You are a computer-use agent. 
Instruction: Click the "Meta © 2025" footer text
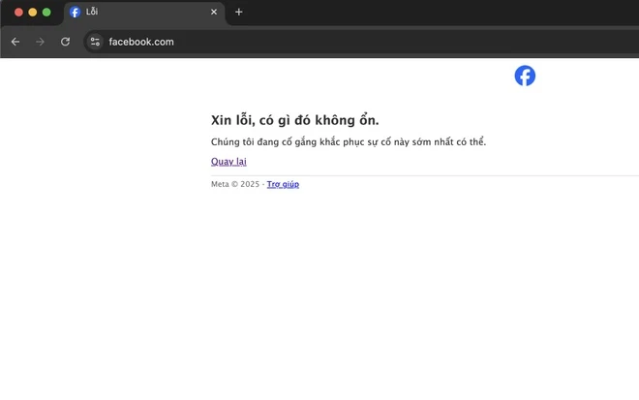pyautogui.click(x=235, y=184)
